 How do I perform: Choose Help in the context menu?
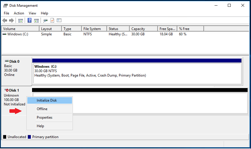pyautogui.click(x=50, y=126)
